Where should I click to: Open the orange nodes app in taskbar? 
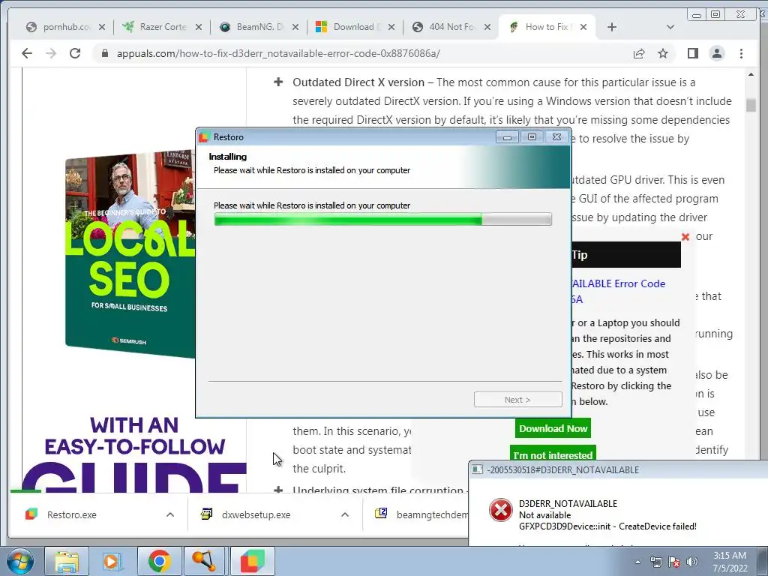[x=204, y=561]
